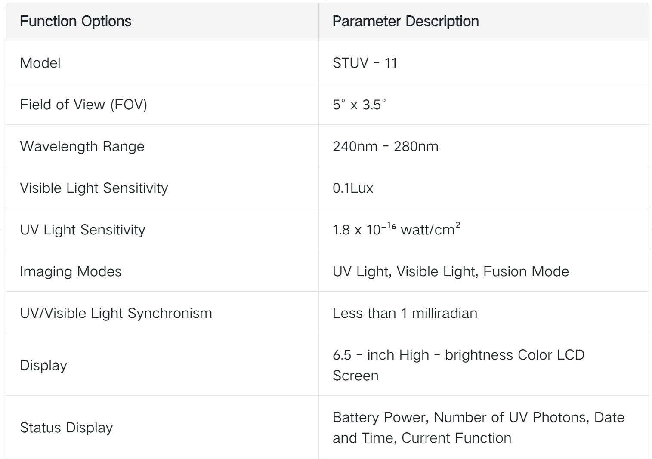Click the 0.1Lux value cell
Image resolution: width=652 pixels, height=459 pixels.
point(353,188)
